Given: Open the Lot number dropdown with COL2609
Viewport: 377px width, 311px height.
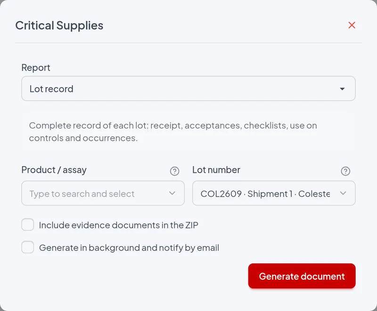Looking at the screenshot, I should pos(274,193).
